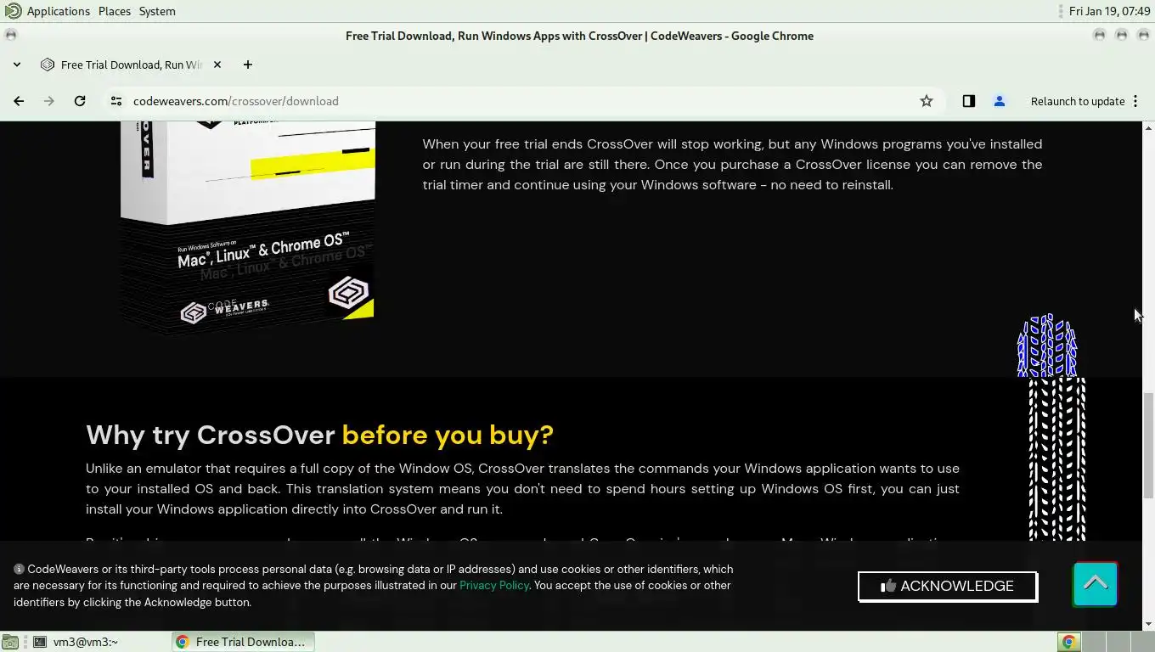This screenshot has width=1155, height=652.
Task: Click the show desktop icon in taskbar
Action: click(x=9, y=642)
